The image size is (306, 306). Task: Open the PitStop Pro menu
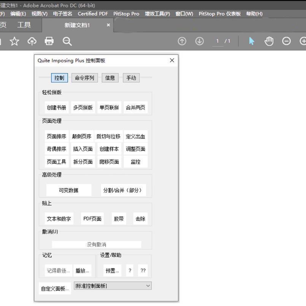[126, 14]
